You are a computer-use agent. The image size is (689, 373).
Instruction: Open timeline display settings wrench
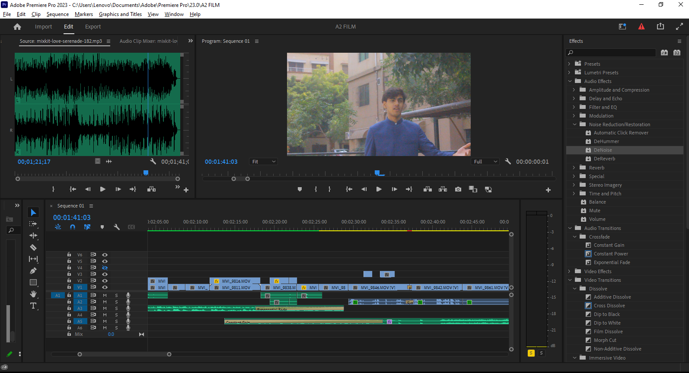[x=117, y=227]
